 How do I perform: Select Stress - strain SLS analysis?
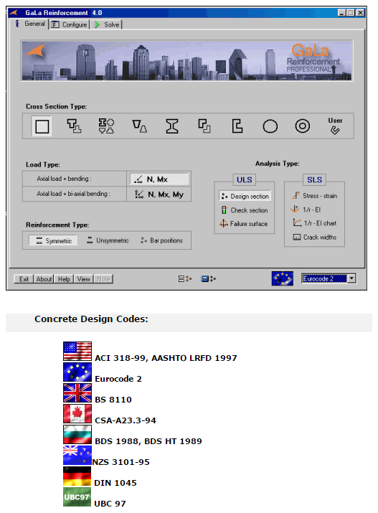314,196
